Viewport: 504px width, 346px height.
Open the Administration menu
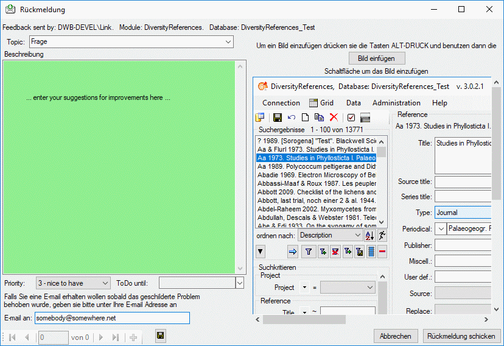click(396, 103)
